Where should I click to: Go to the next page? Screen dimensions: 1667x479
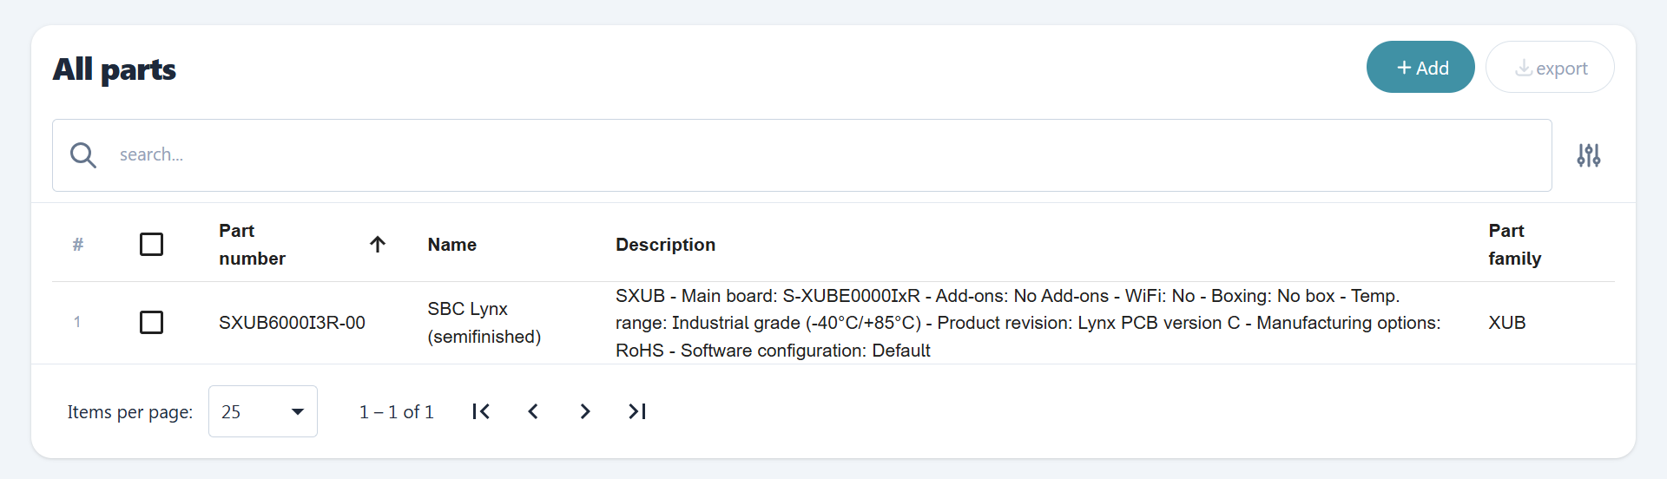pyautogui.click(x=585, y=411)
